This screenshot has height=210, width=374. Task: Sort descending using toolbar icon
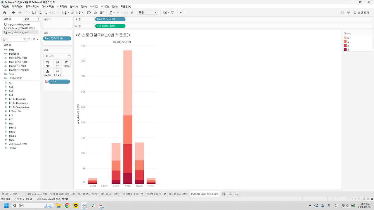[x=102, y=13]
